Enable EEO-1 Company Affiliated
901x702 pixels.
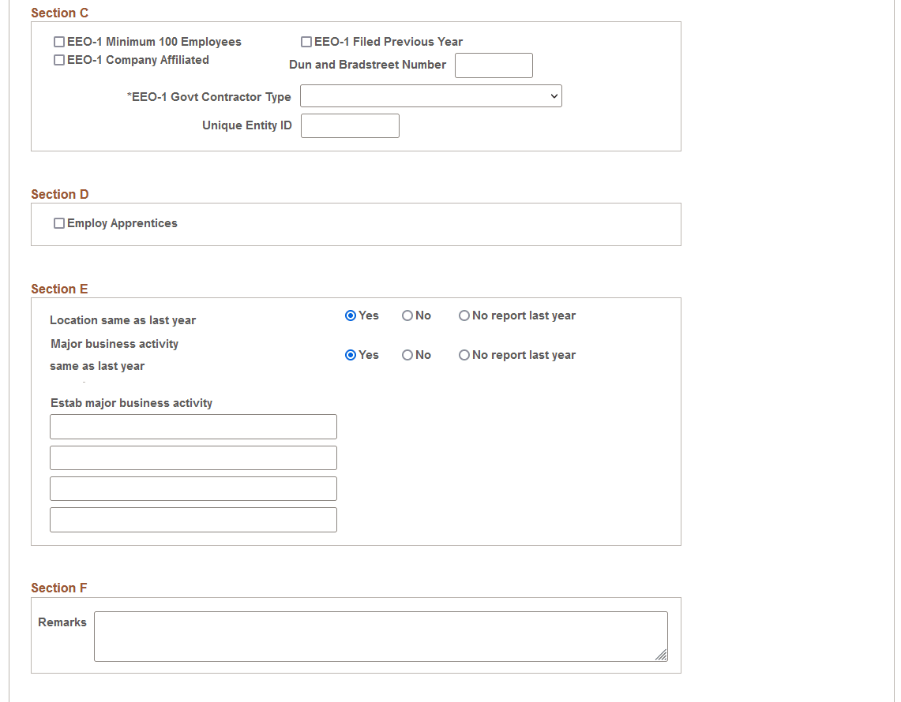tap(58, 59)
